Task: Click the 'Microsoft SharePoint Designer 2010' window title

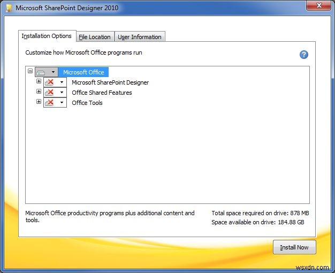Action: (x=67, y=8)
